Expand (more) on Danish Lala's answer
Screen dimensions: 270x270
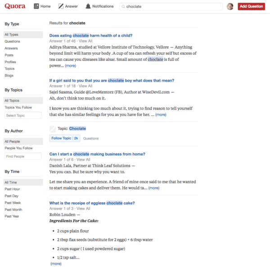point(154,188)
